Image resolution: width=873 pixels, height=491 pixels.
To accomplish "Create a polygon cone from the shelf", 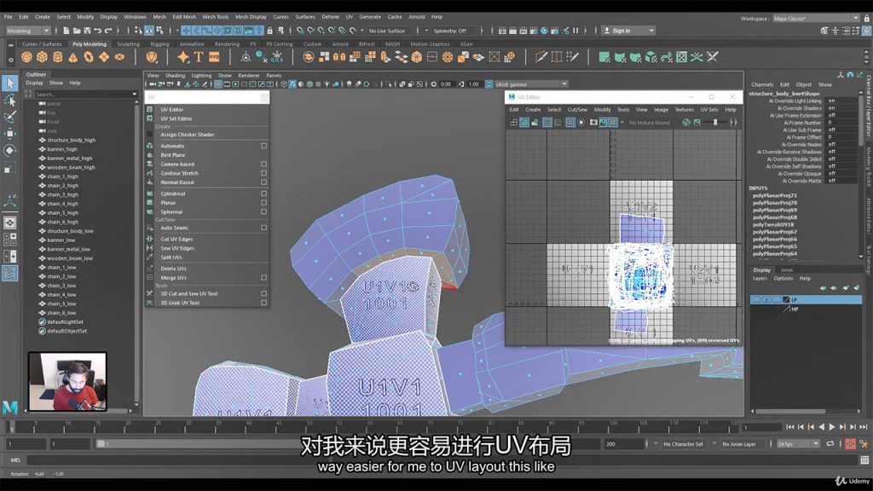I will pos(72,57).
